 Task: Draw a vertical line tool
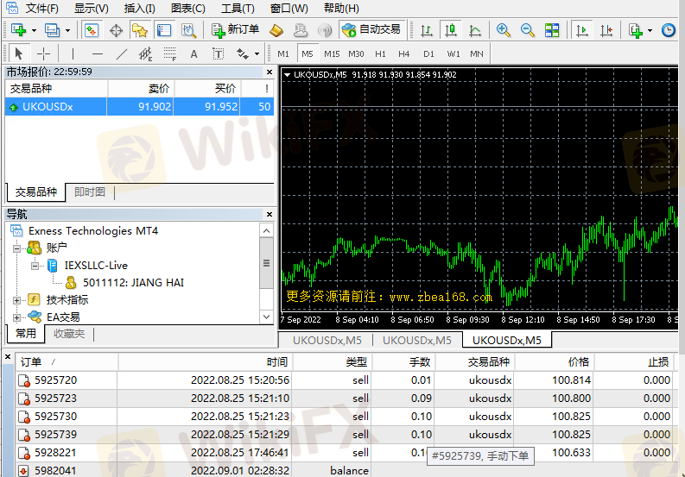click(x=73, y=53)
